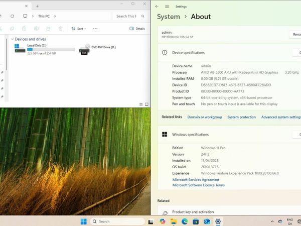Screen dimensions: 301x226
Task: Click the Device ID value starting with DB352CD7
Action: tap(236, 85)
